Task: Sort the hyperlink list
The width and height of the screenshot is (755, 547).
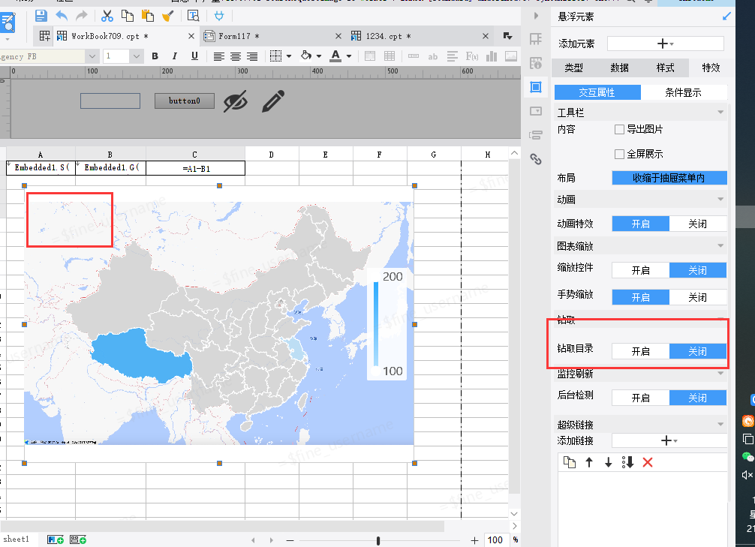Action: pyautogui.click(x=627, y=463)
